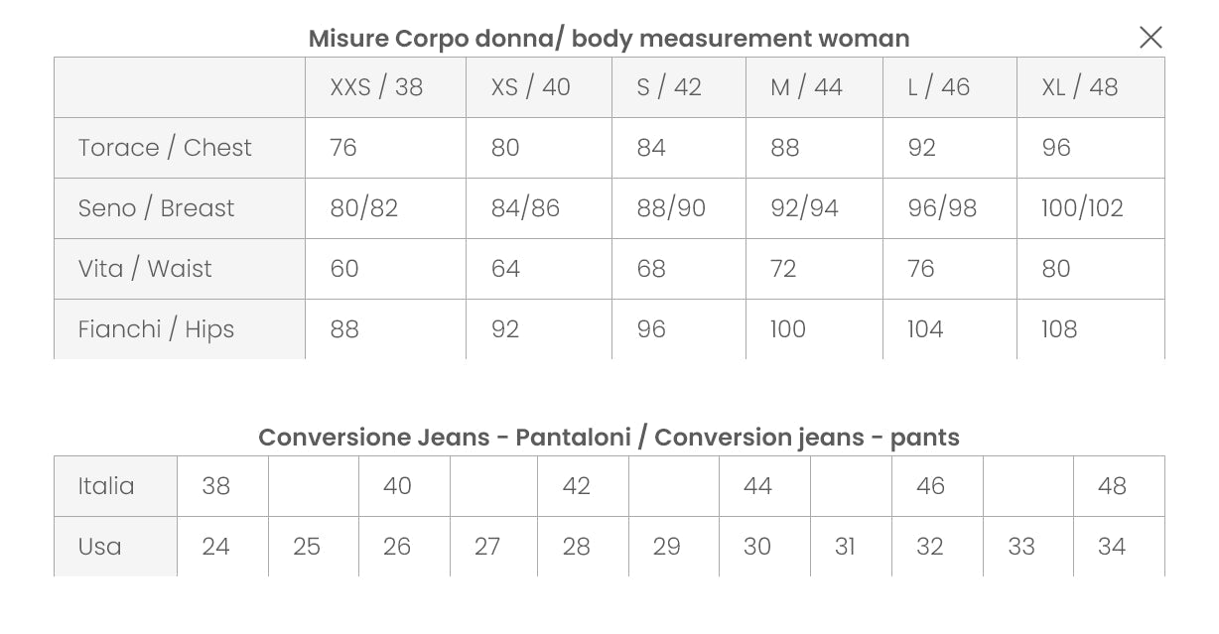Select the 88/90 breast measurement cell
This screenshot has height=634, width=1219.
[671, 208]
